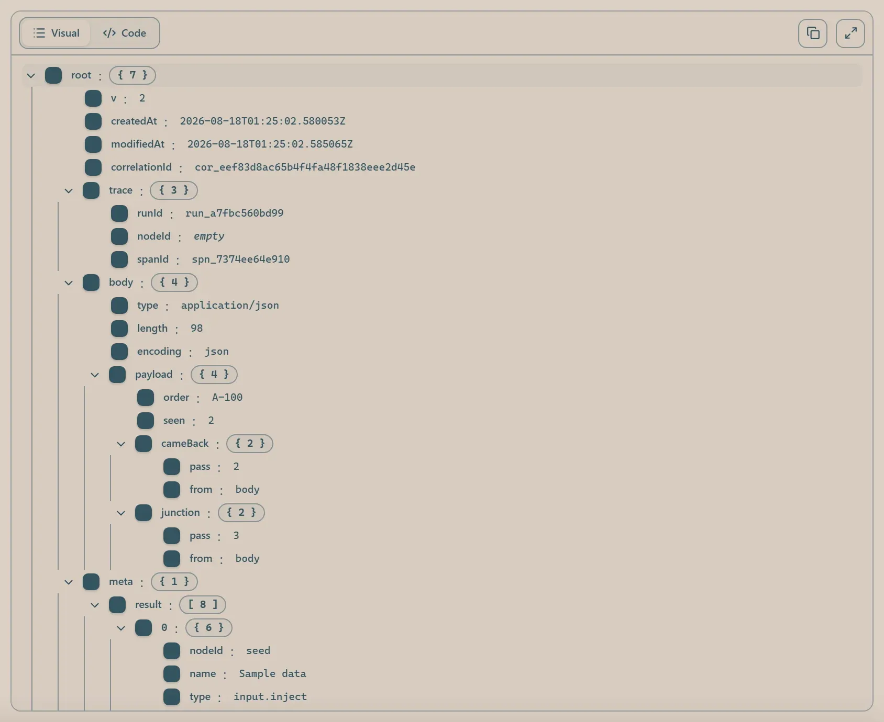
Task: Click the square marker beside modifiedAt
Action: pos(93,144)
